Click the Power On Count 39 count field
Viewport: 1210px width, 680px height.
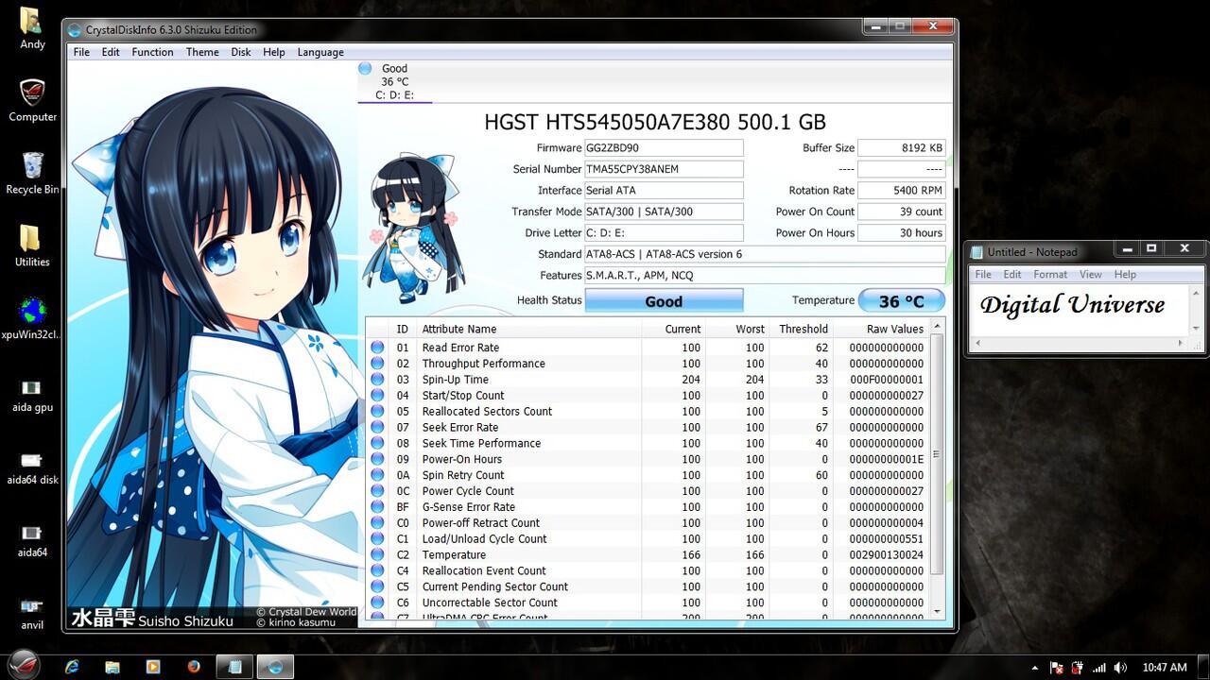tap(902, 212)
